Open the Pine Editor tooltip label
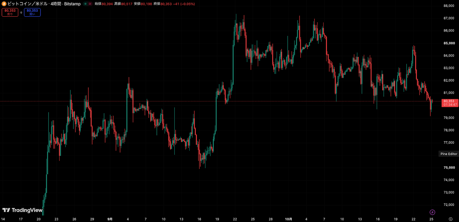This screenshot has width=459, height=222. pyautogui.click(x=449, y=154)
